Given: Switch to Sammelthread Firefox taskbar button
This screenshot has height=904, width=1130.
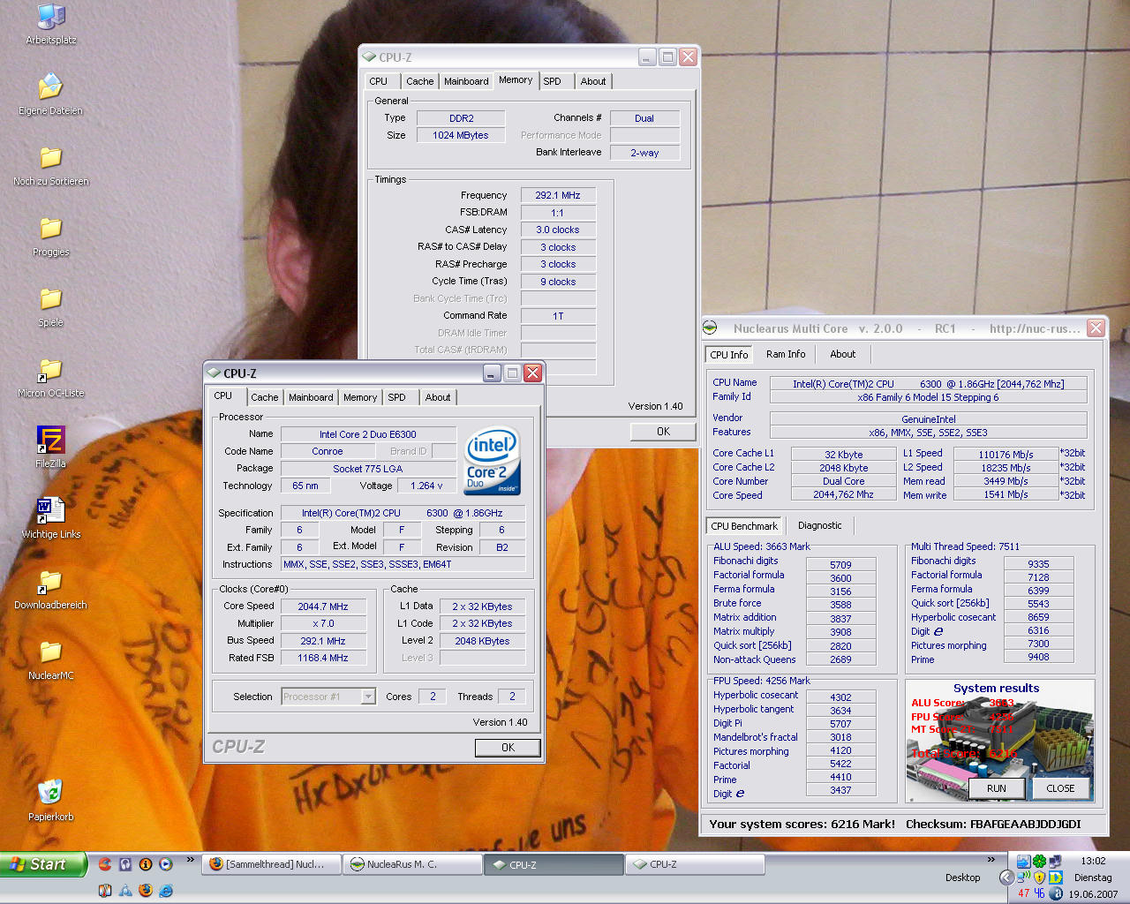Looking at the screenshot, I should 272,864.
